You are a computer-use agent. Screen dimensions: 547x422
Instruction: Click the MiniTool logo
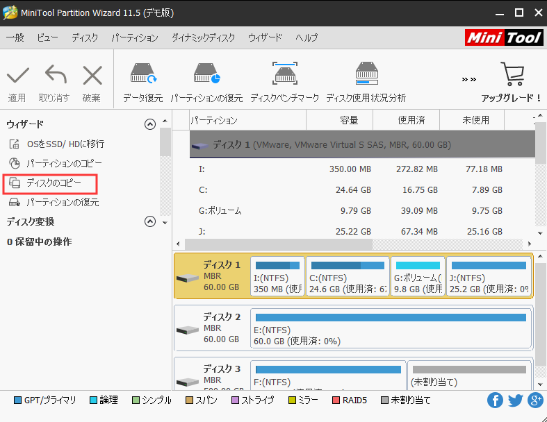[x=504, y=37]
